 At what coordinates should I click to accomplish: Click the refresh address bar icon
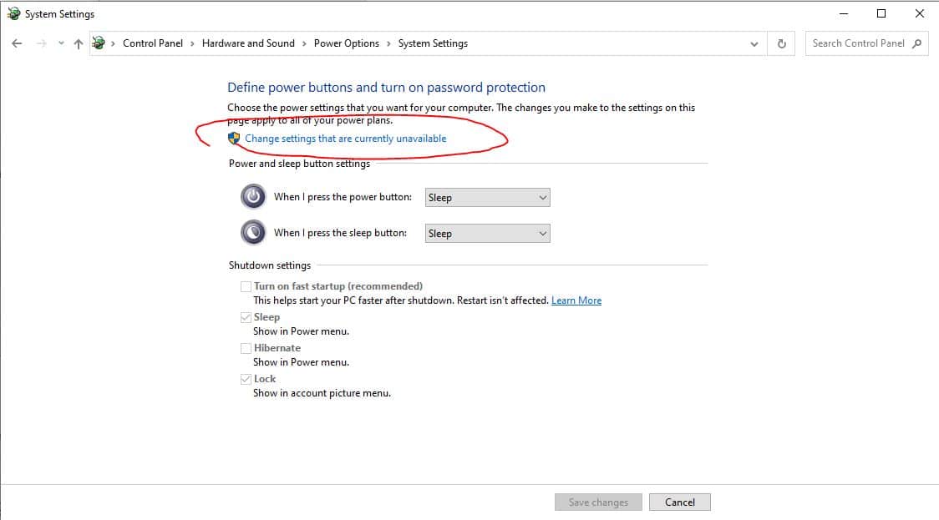781,43
